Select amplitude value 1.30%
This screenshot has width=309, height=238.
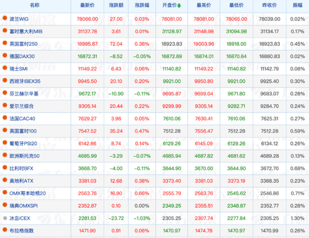298,218
